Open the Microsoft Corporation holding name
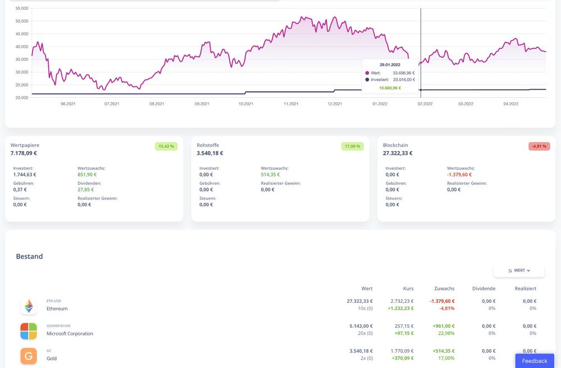 tap(70, 333)
